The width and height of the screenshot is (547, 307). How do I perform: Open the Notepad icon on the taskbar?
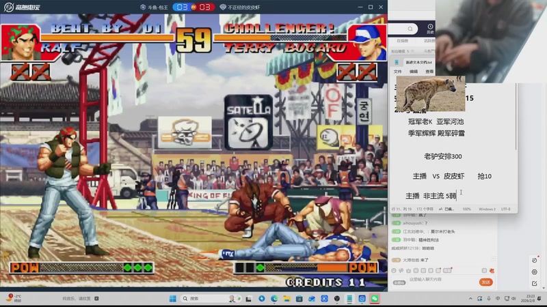tap(349, 299)
